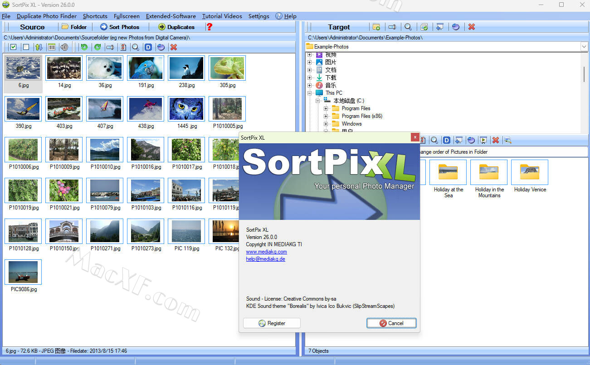Open the Duplicates finder in Source toolbar
The height and width of the screenshot is (365, 590).
pos(176,27)
